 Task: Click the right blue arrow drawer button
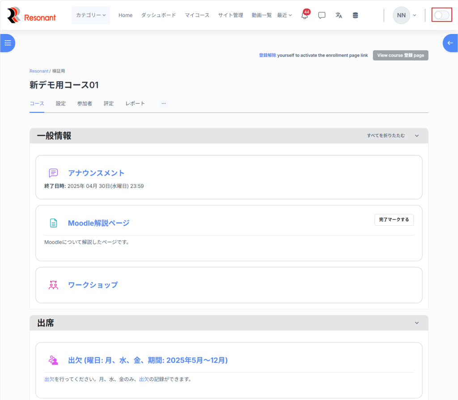450,43
